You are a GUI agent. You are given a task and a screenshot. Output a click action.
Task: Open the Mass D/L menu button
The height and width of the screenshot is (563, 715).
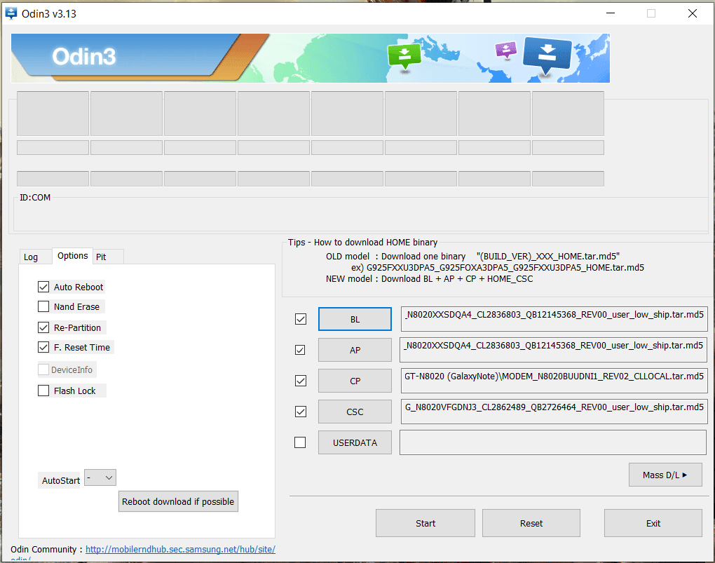pos(665,475)
